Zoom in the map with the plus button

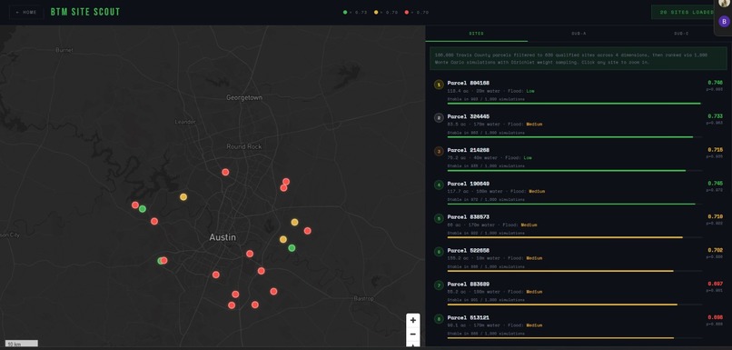[412, 320]
